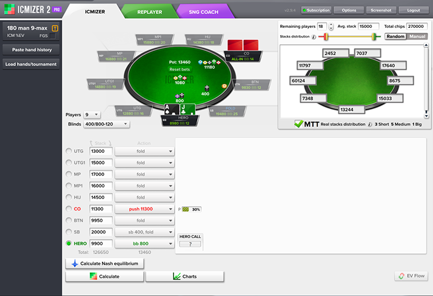
Task: Click Load hands/tournament button
Action: coord(31,64)
